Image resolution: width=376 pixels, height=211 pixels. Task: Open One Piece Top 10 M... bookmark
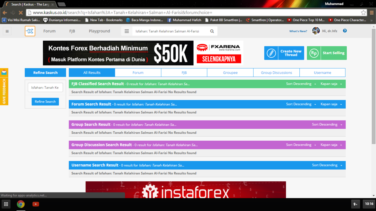tap(306, 20)
